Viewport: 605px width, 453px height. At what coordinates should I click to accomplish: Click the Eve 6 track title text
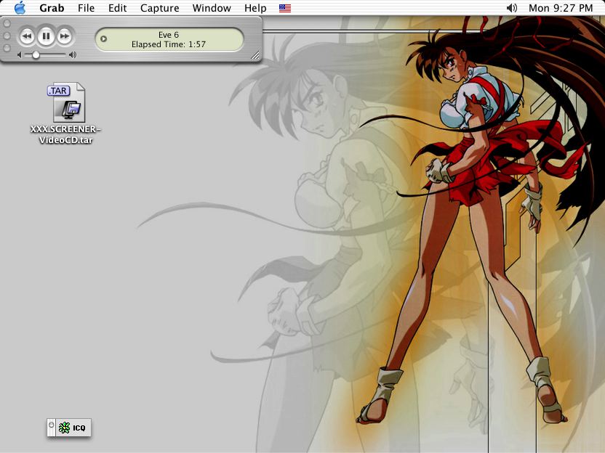click(x=169, y=35)
